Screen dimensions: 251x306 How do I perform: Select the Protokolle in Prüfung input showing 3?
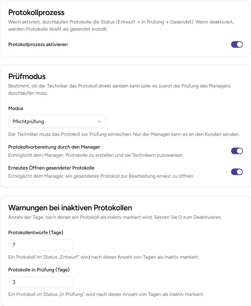(x=41, y=282)
